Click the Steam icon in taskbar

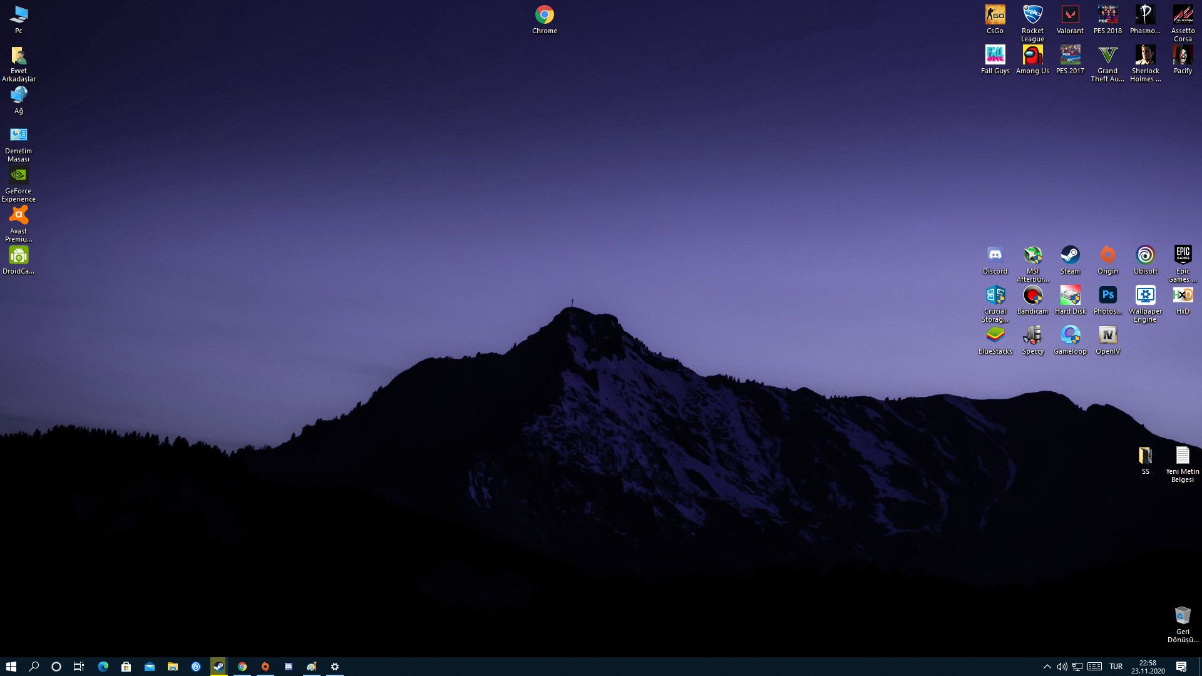click(x=218, y=667)
